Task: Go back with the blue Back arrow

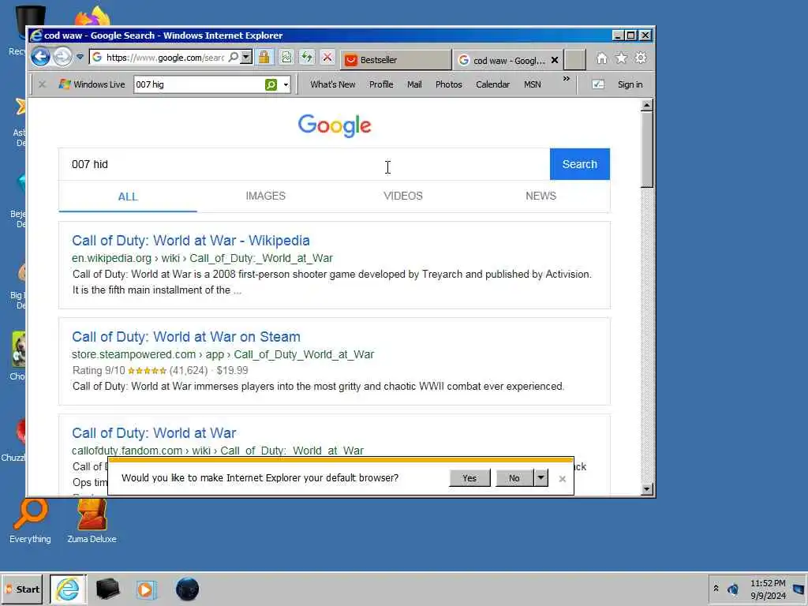Action: click(40, 57)
